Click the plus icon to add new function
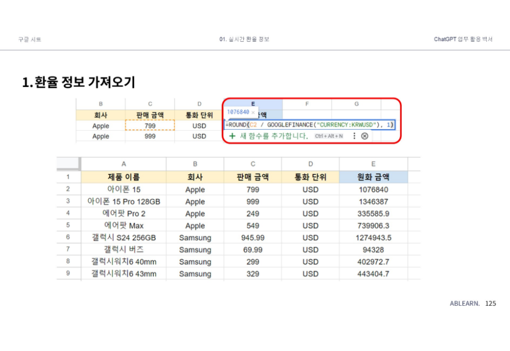 (232, 136)
